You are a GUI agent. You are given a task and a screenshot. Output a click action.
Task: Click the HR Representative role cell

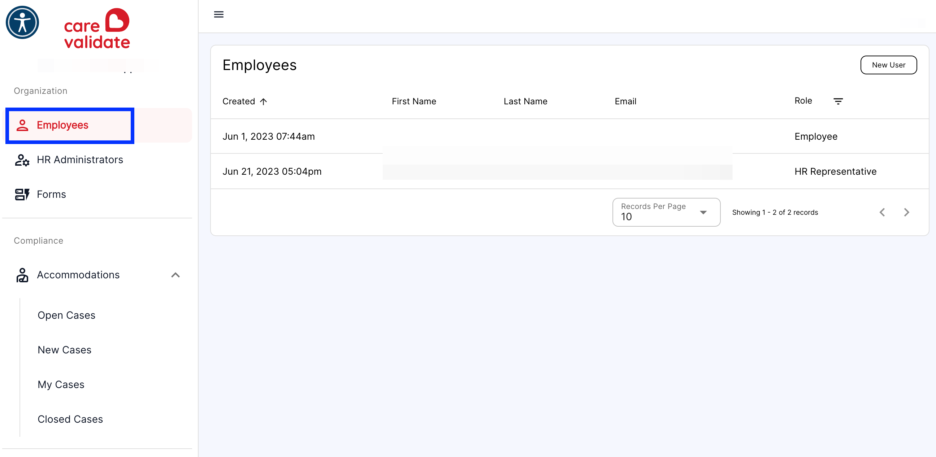point(835,171)
